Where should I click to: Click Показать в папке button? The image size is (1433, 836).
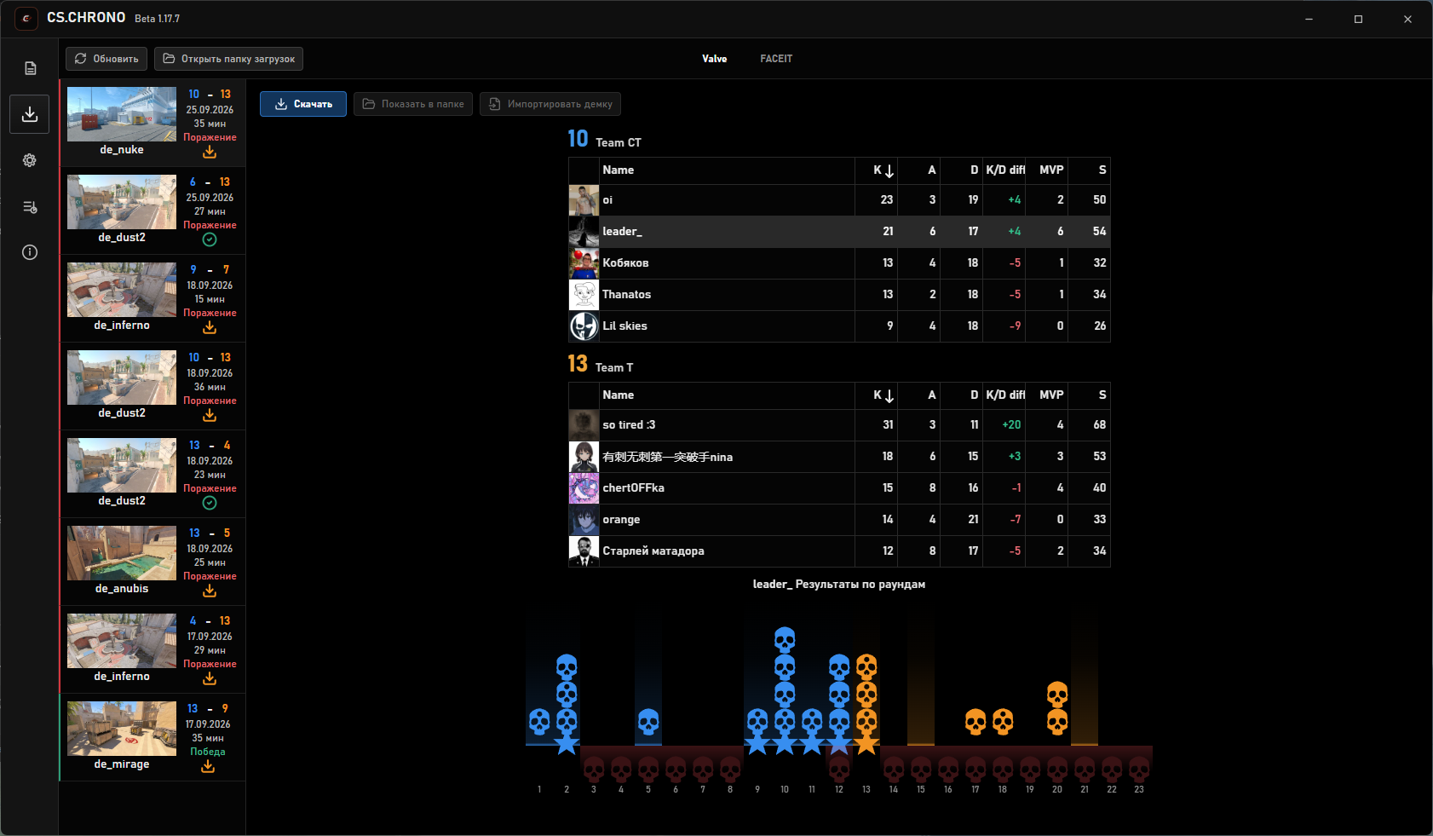(413, 104)
